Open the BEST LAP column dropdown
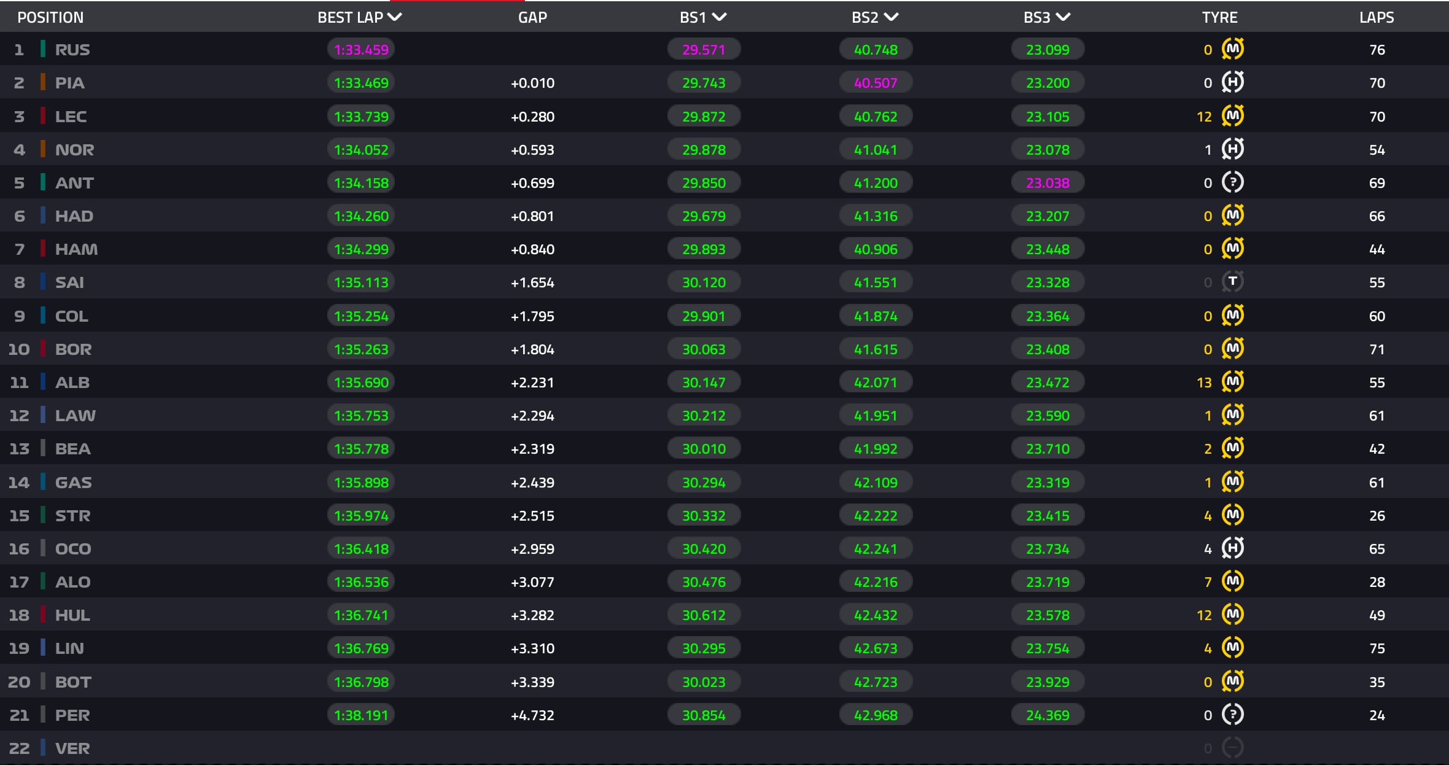This screenshot has height=765, width=1449. [395, 17]
